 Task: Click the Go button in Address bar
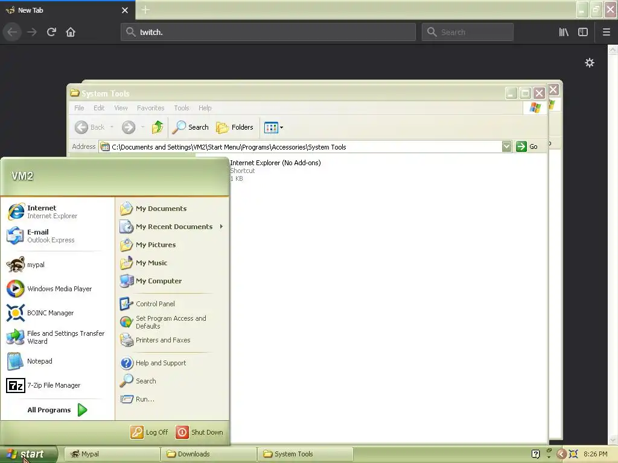point(527,146)
